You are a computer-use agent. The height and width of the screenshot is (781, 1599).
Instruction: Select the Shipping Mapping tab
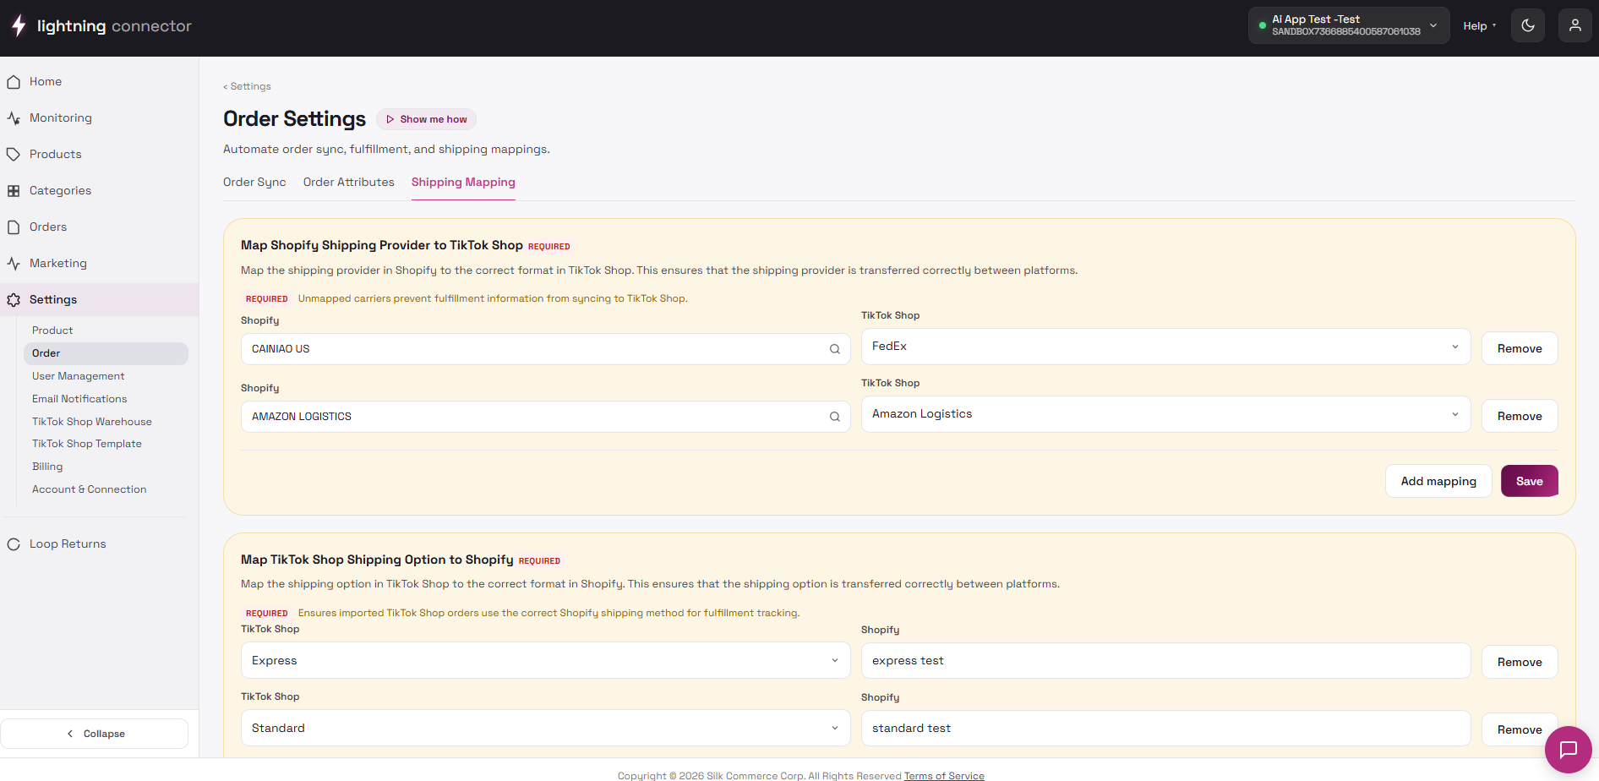click(x=463, y=183)
